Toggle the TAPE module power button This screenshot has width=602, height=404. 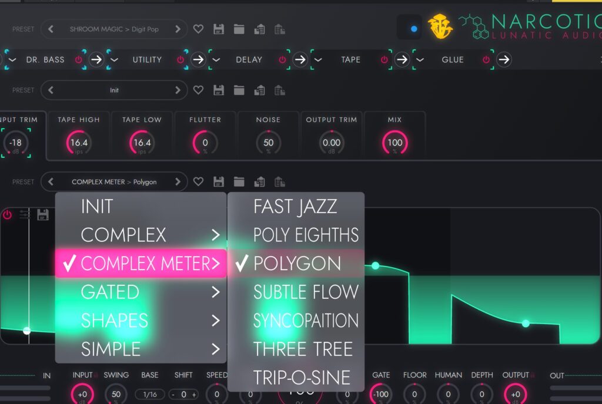click(384, 59)
